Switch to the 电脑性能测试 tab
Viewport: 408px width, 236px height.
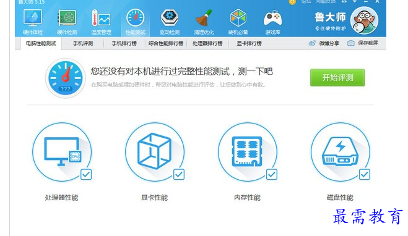pyautogui.click(x=41, y=43)
